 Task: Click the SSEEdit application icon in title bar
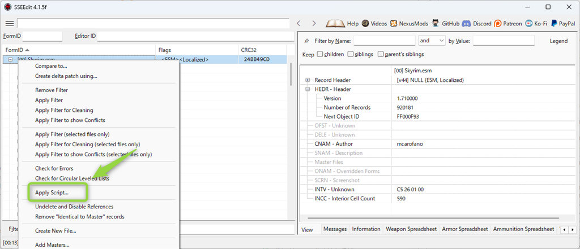7,7
